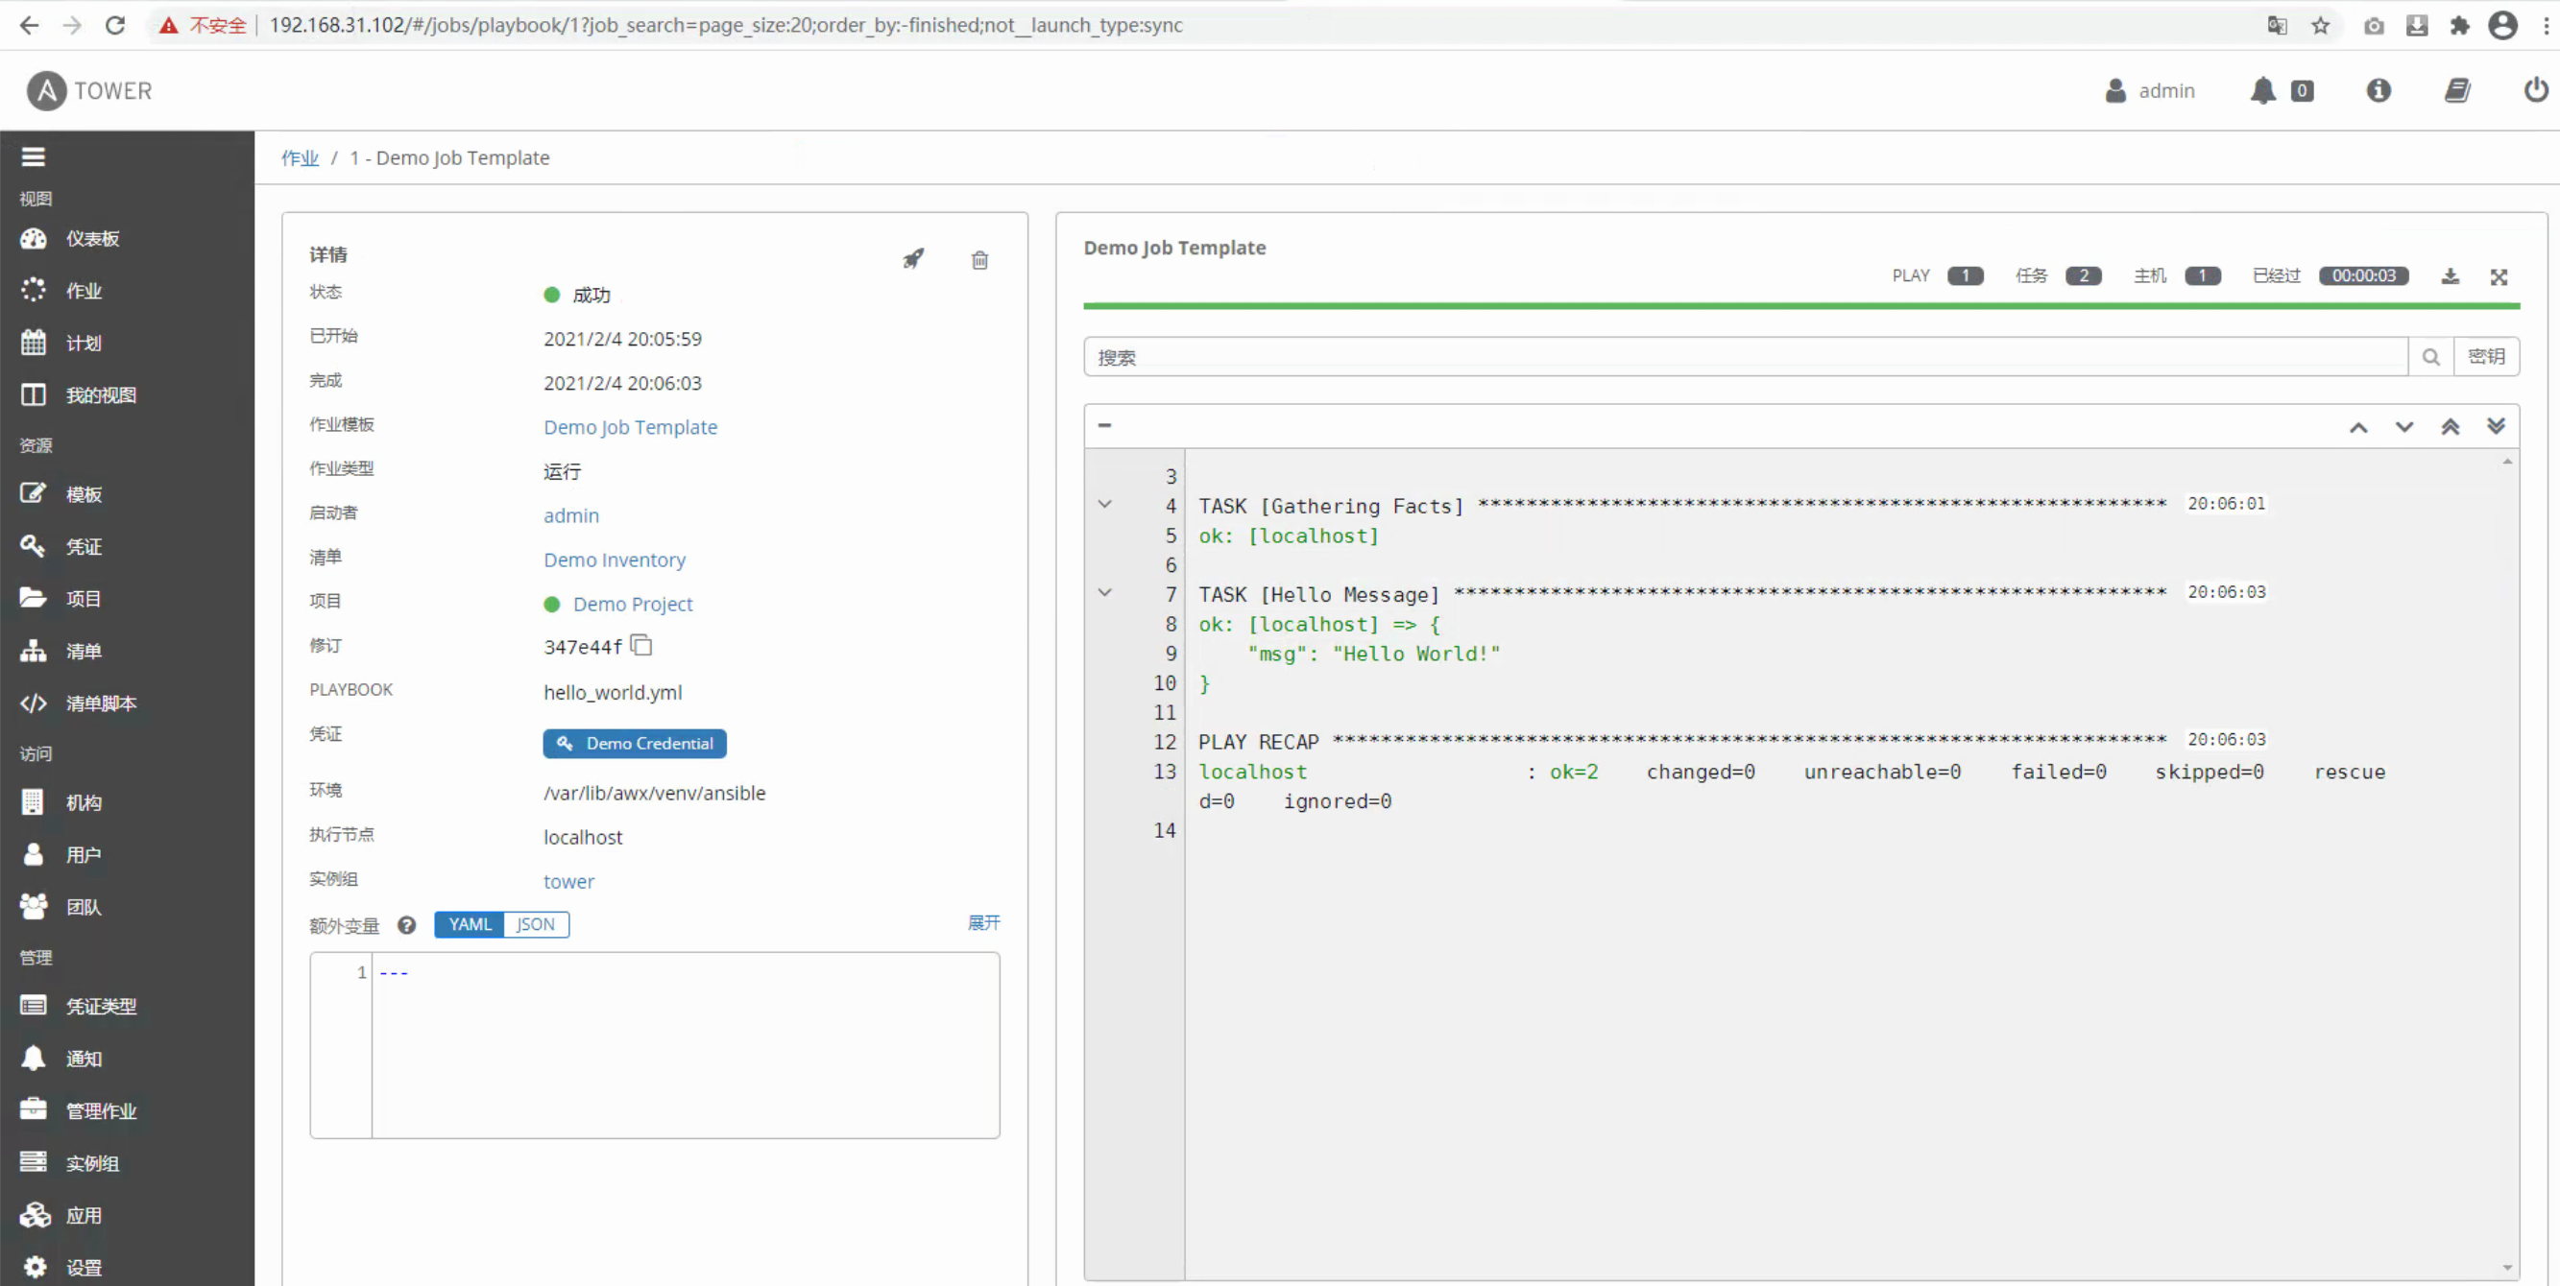
Task: Click the Tower logo
Action: pyautogui.click(x=89, y=90)
